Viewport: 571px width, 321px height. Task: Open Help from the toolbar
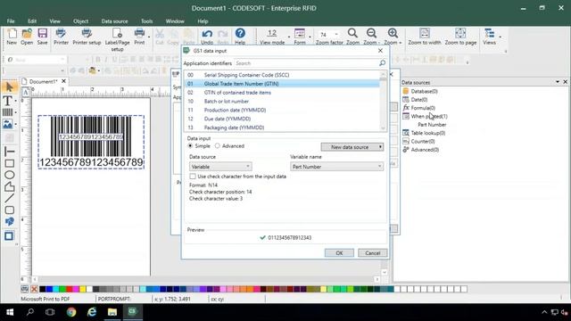click(x=240, y=37)
